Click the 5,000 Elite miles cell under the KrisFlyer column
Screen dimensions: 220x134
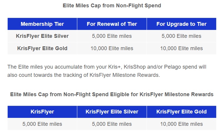(x=42, y=124)
